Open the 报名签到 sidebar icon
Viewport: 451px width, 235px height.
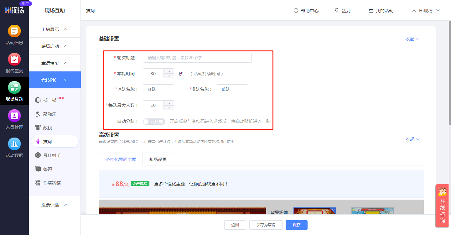point(14,59)
